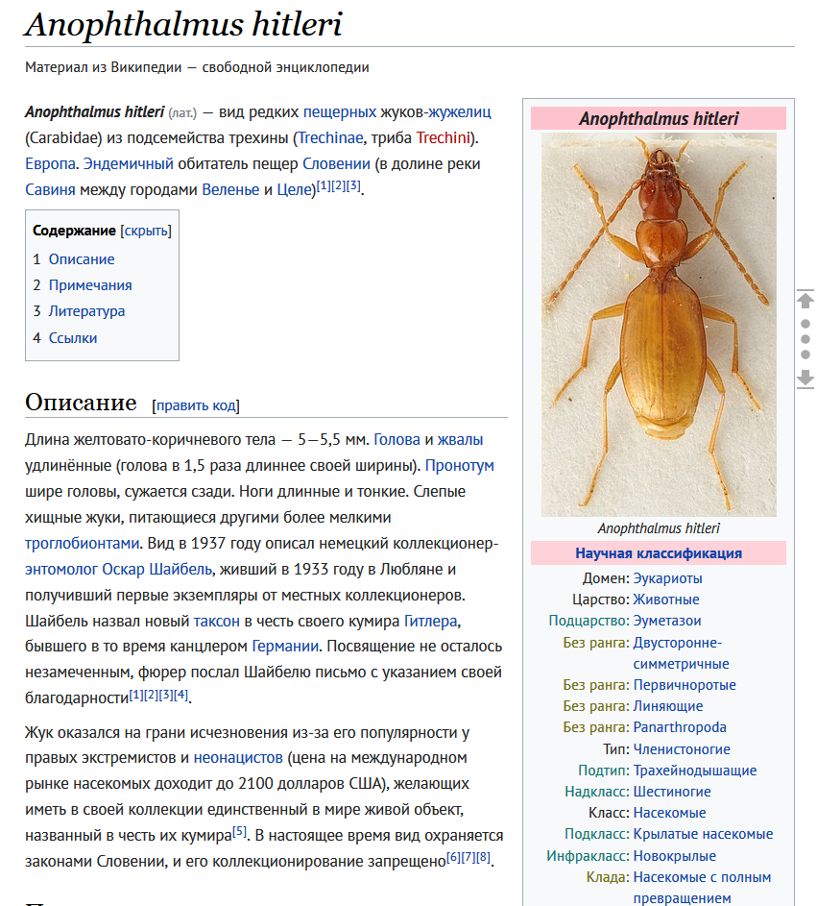Open the Новокрылые link

(674, 856)
